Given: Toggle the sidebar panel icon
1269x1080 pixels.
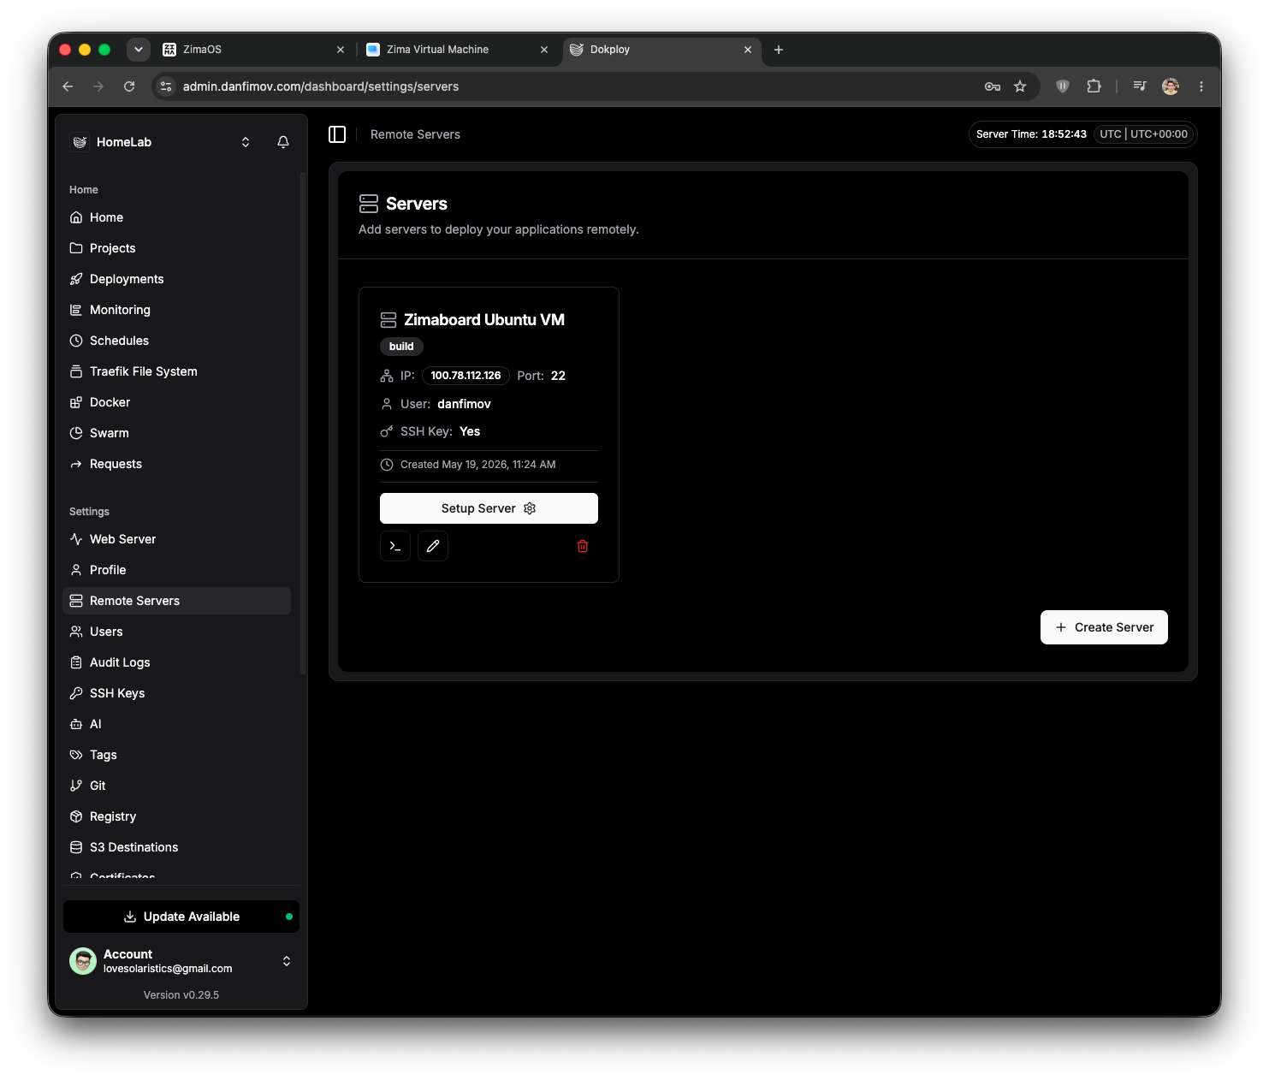Looking at the screenshot, I should (x=337, y=134).
